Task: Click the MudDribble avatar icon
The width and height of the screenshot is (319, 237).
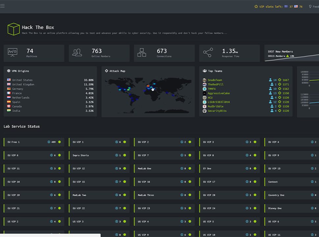Action: click(205, 107)
